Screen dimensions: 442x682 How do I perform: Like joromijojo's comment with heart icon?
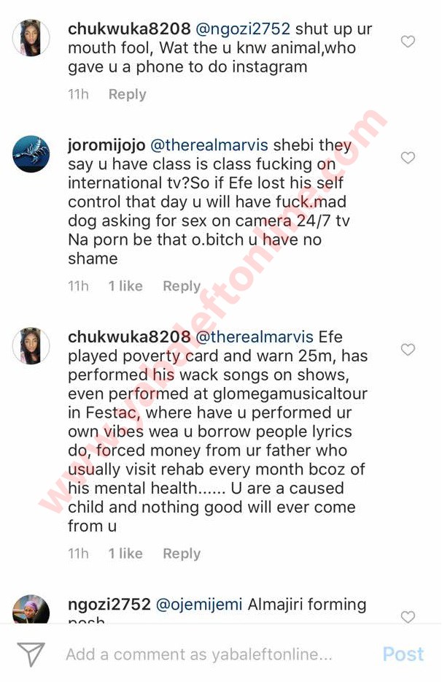point(408,158)
